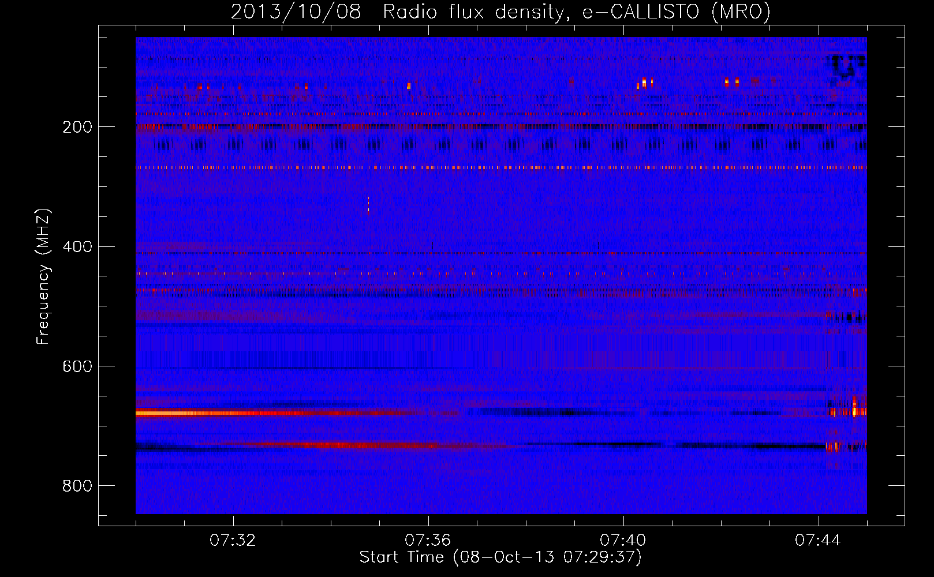This screenshot has width=934, height=577.
Task: Click the plot title '2013/10/08 Radio flux density'
Action: click(500, 12)
